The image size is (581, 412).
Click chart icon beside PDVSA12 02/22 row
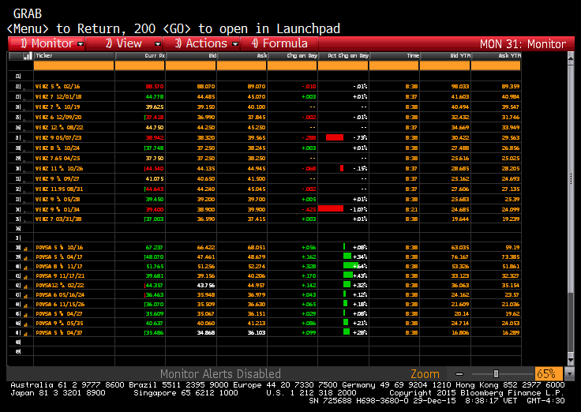25,286
